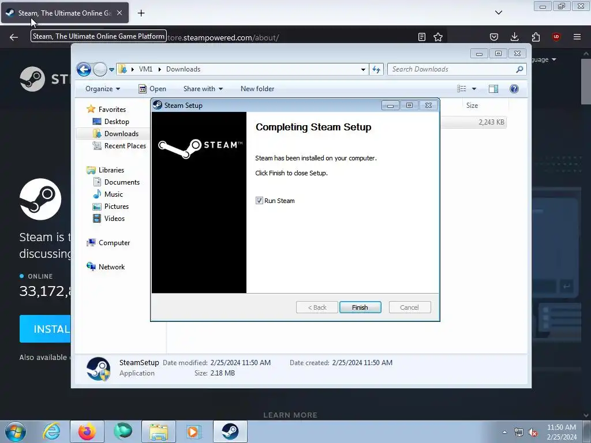This screenshot has height=443, width=591.
Task: Uncheck the Run Steam checkbox
Action: [x=259, y=200]
